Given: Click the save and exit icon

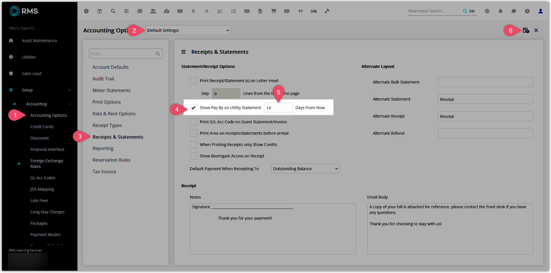Looking at the screenshot, I should coord(526,30).
